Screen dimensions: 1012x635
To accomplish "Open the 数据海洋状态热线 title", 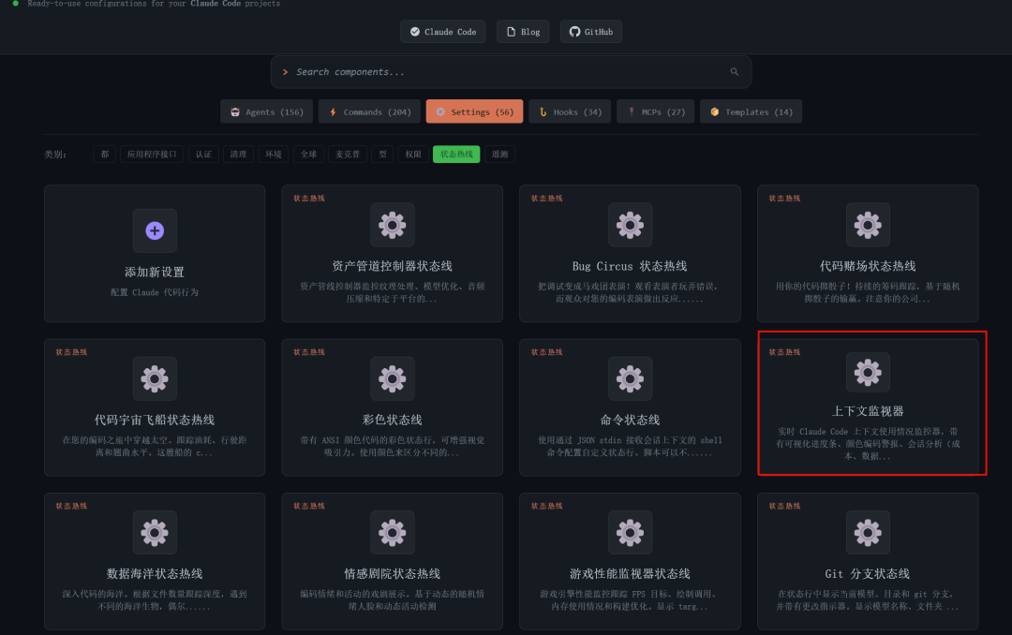I will [155, 574].
